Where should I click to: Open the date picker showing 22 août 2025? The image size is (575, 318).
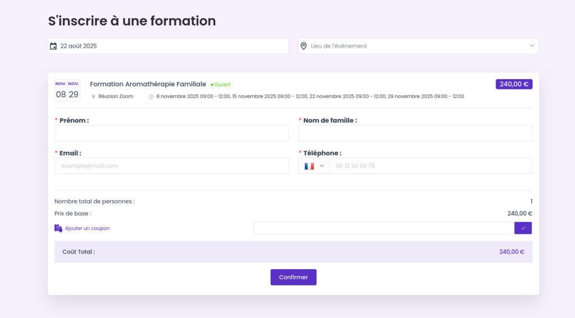(x=168, y=46)
